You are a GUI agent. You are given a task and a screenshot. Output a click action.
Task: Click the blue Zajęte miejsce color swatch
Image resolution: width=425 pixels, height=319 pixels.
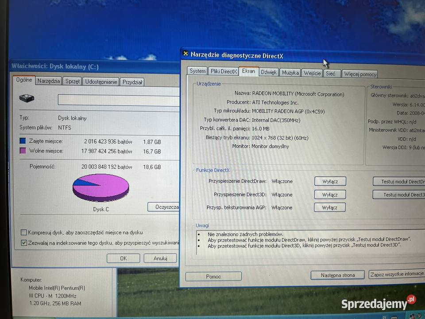23,141
